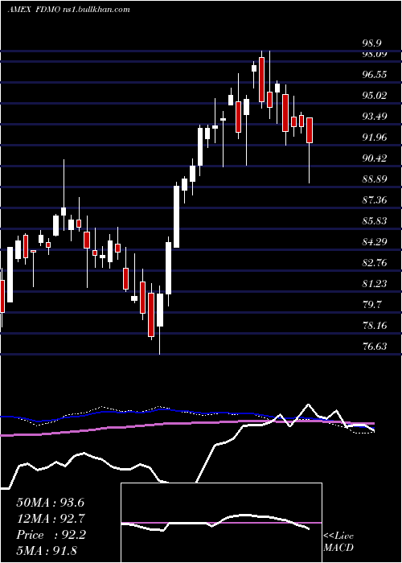Image resolution: width=402 pixels, height=563 pixels.
Task: Click the 96.55 price axis label
Action: click(x=375, y=75)
